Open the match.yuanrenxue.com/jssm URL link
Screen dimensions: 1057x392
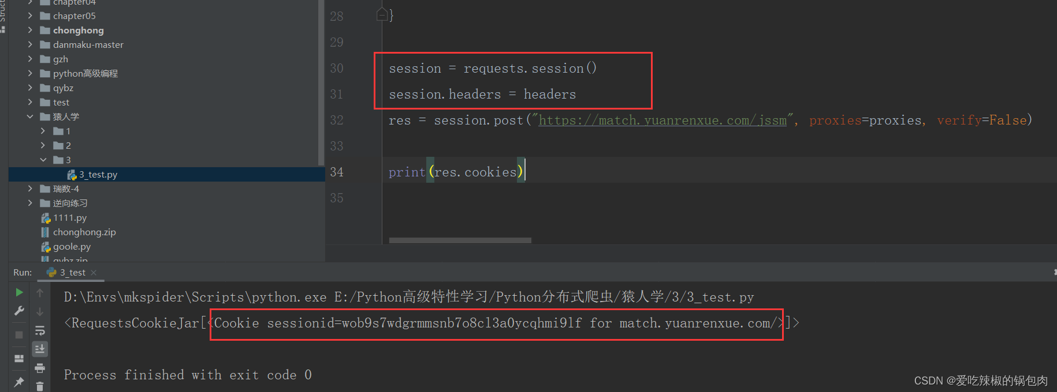point(663,120)
